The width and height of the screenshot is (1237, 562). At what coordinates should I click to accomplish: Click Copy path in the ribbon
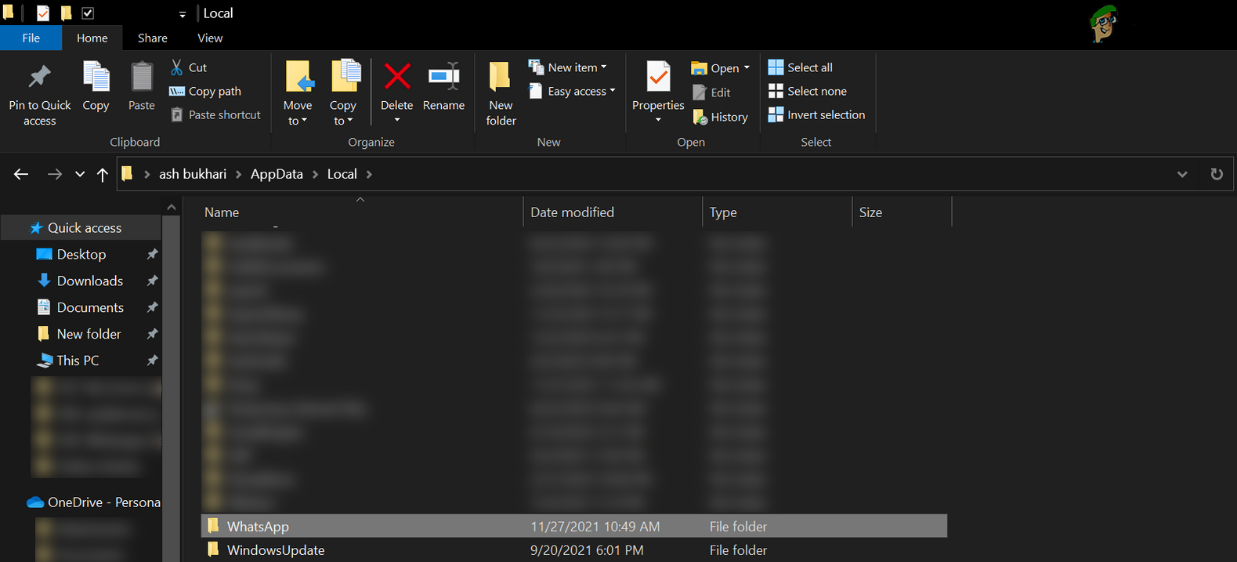tap(205, 92)
